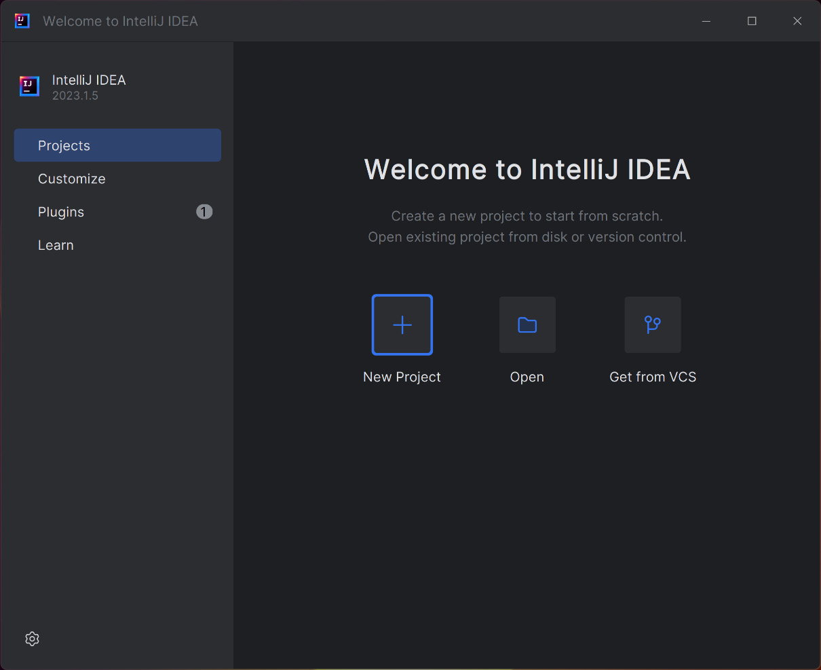Click the New Project plus icon
Screen dimensions: 821x670
pyautogui.click(x=402, y=324)
